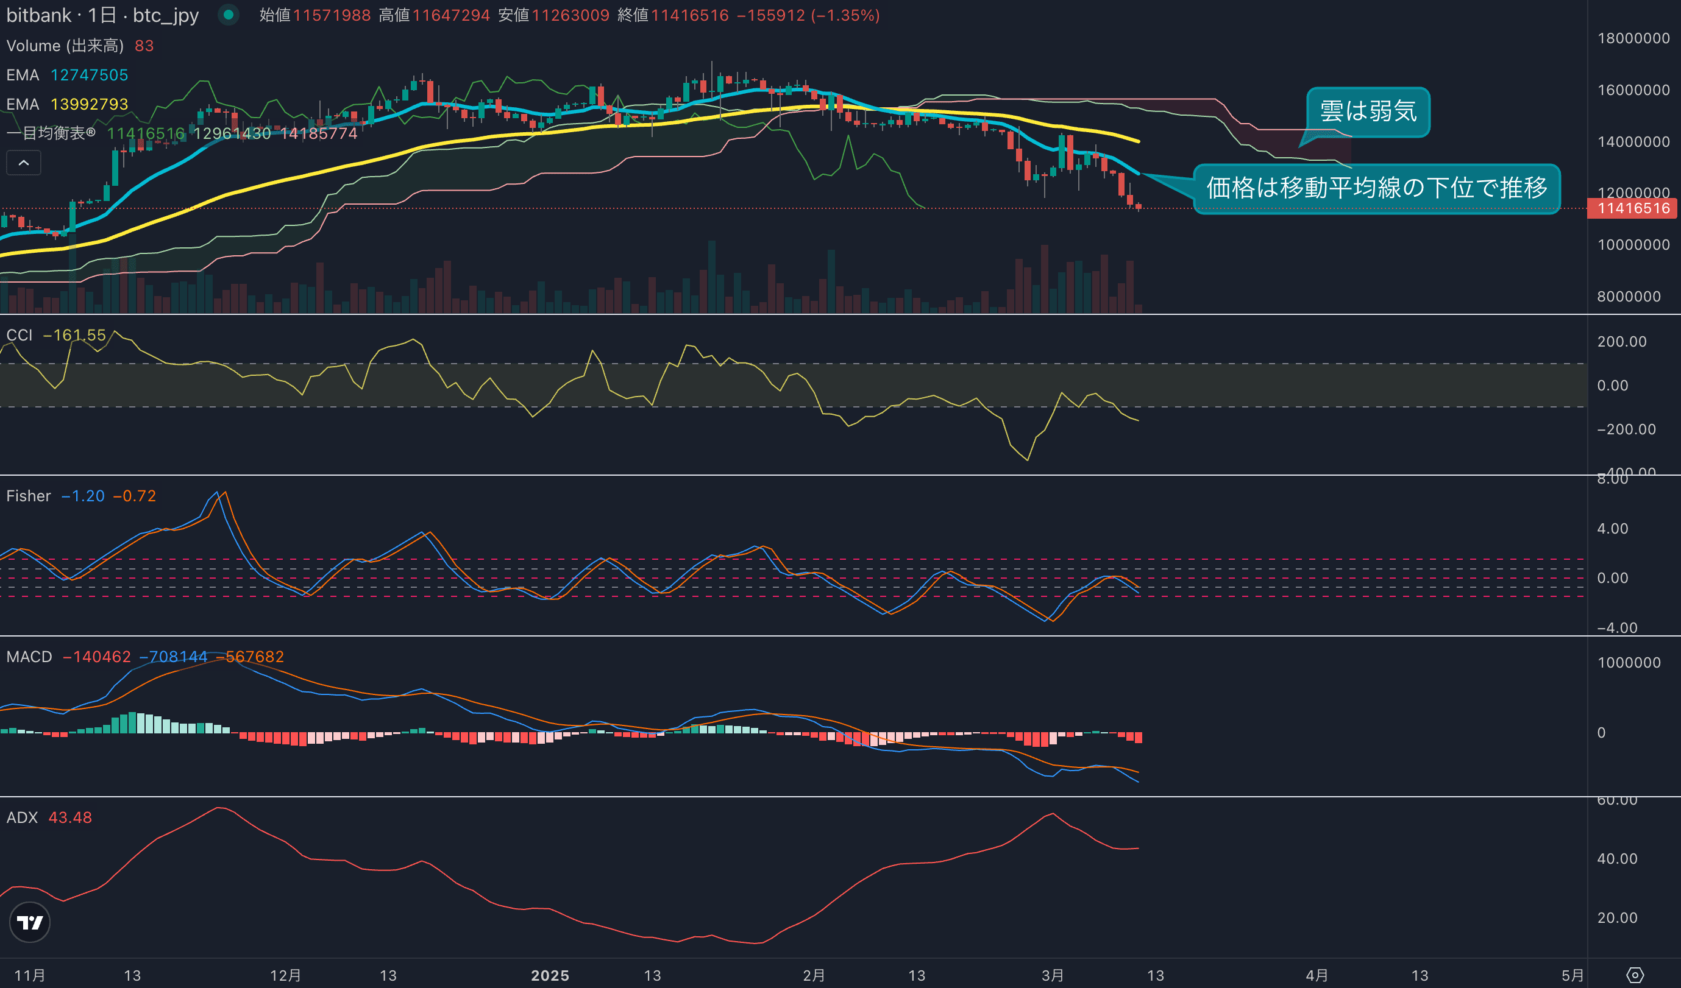1681x988 pixels.
Task: Click the Fisher indicator pane label
Action: (28, 496)
